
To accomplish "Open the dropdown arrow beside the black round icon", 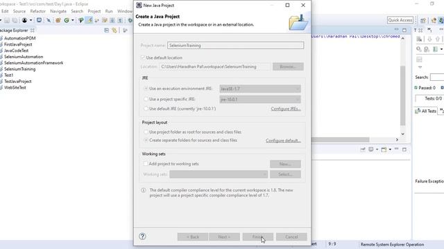I will coord(31,20).
